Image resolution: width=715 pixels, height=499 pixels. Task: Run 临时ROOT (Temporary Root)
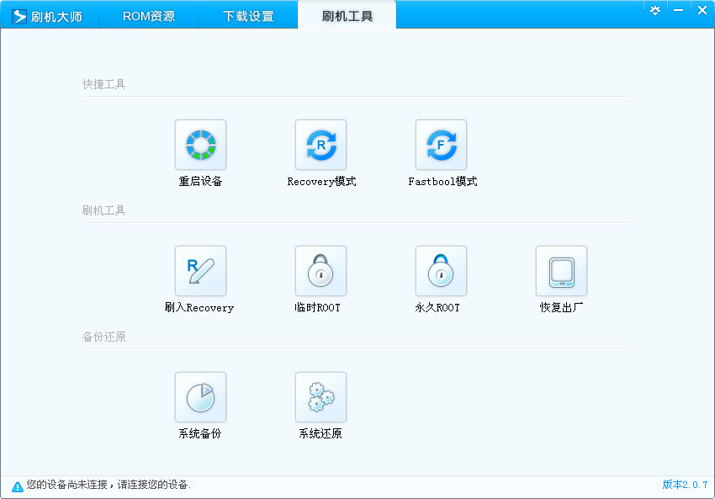point(320,279)
